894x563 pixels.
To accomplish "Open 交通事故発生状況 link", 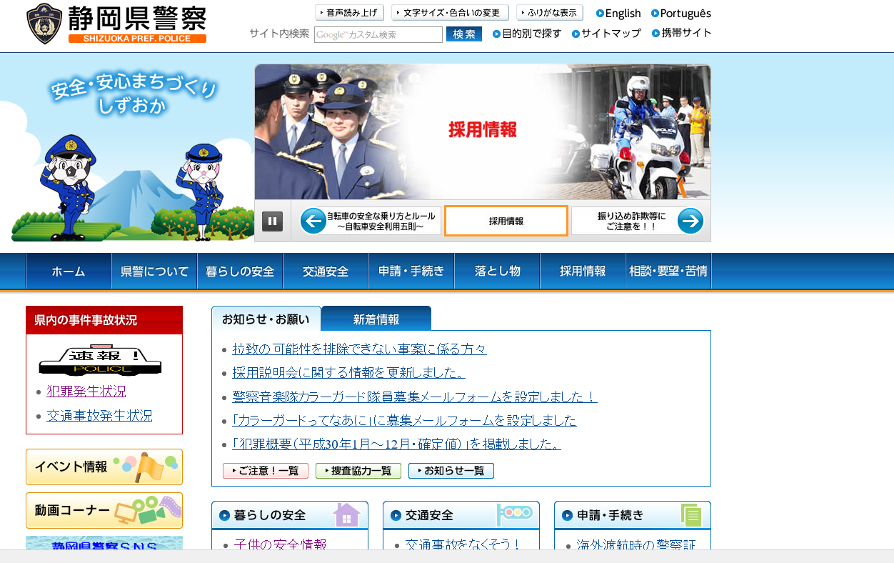I will [99, 416].
